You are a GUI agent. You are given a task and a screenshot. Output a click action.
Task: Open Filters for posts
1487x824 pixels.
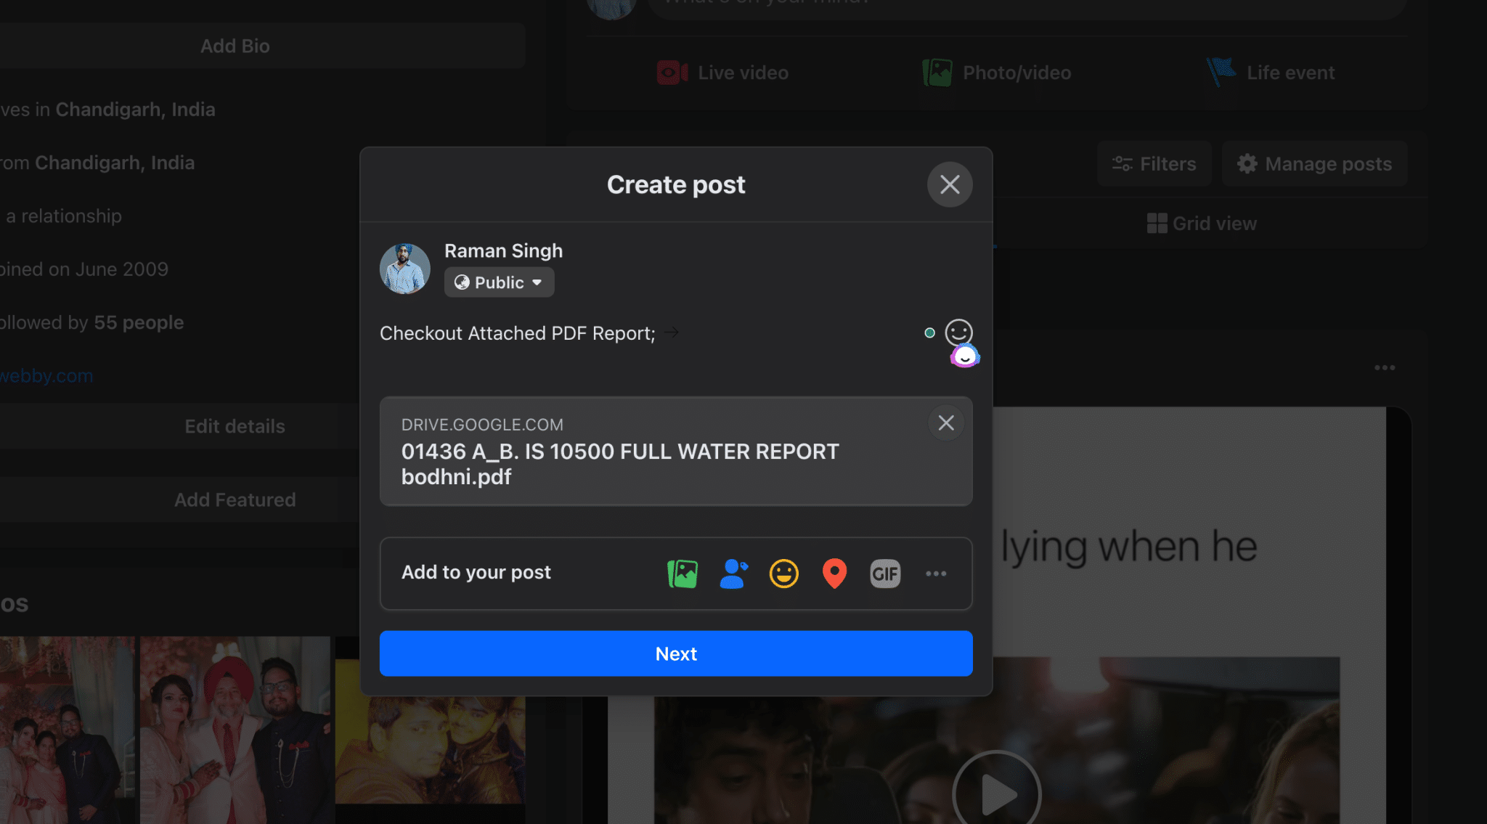pyautogui.click(x=1154, y=164)
